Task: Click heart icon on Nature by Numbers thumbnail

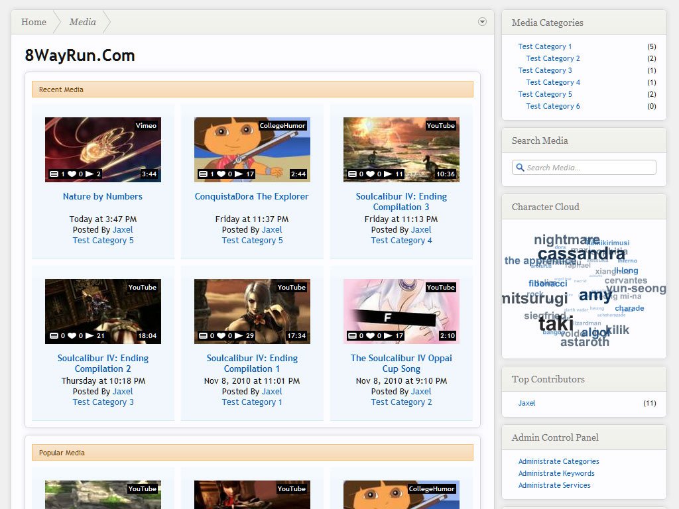Action: click(x=72, y=174)
